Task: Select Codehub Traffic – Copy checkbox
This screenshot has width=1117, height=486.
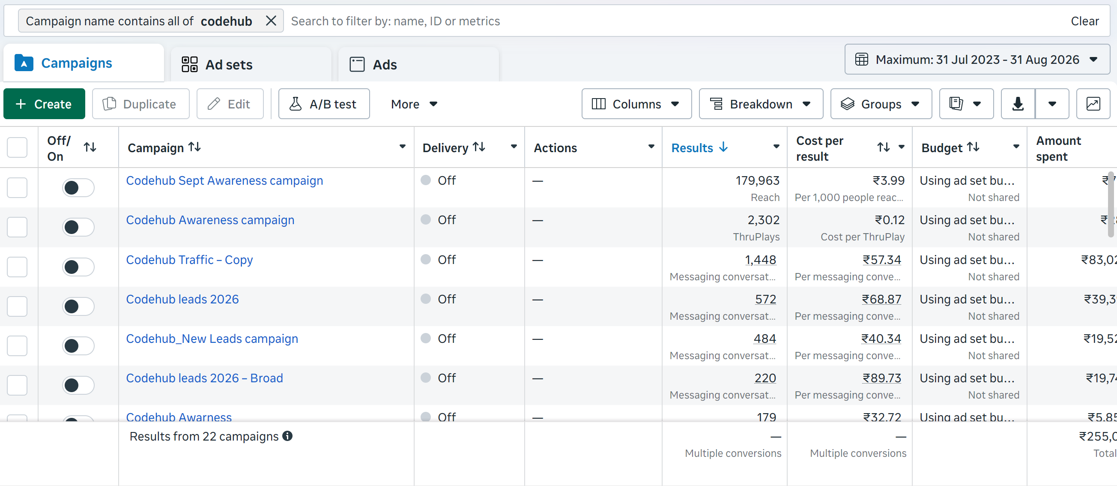Action: (17, 267)
